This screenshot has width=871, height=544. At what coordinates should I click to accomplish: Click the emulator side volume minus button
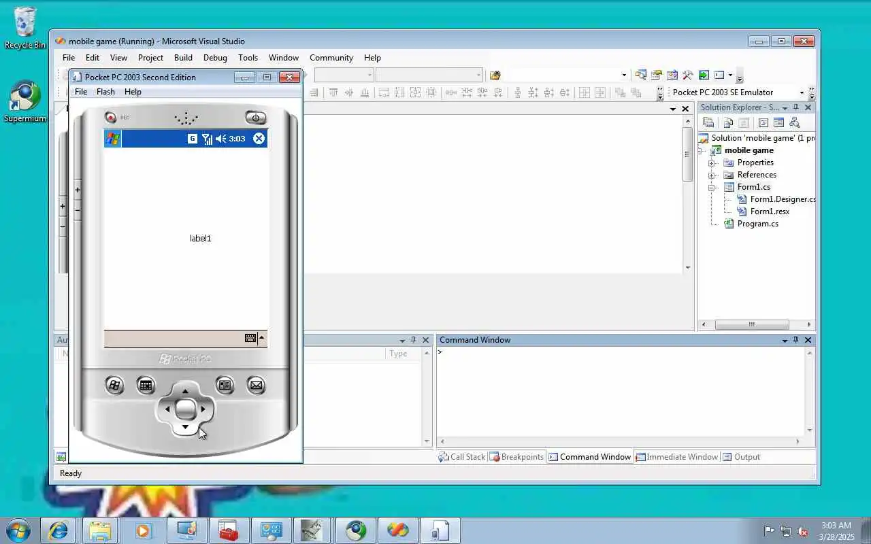(x=78, y=210)
